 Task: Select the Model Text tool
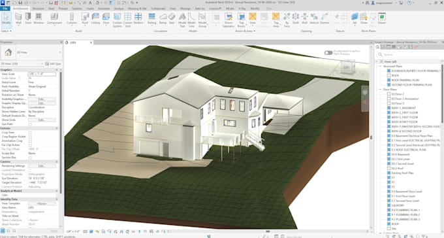[x=182, y=20]
